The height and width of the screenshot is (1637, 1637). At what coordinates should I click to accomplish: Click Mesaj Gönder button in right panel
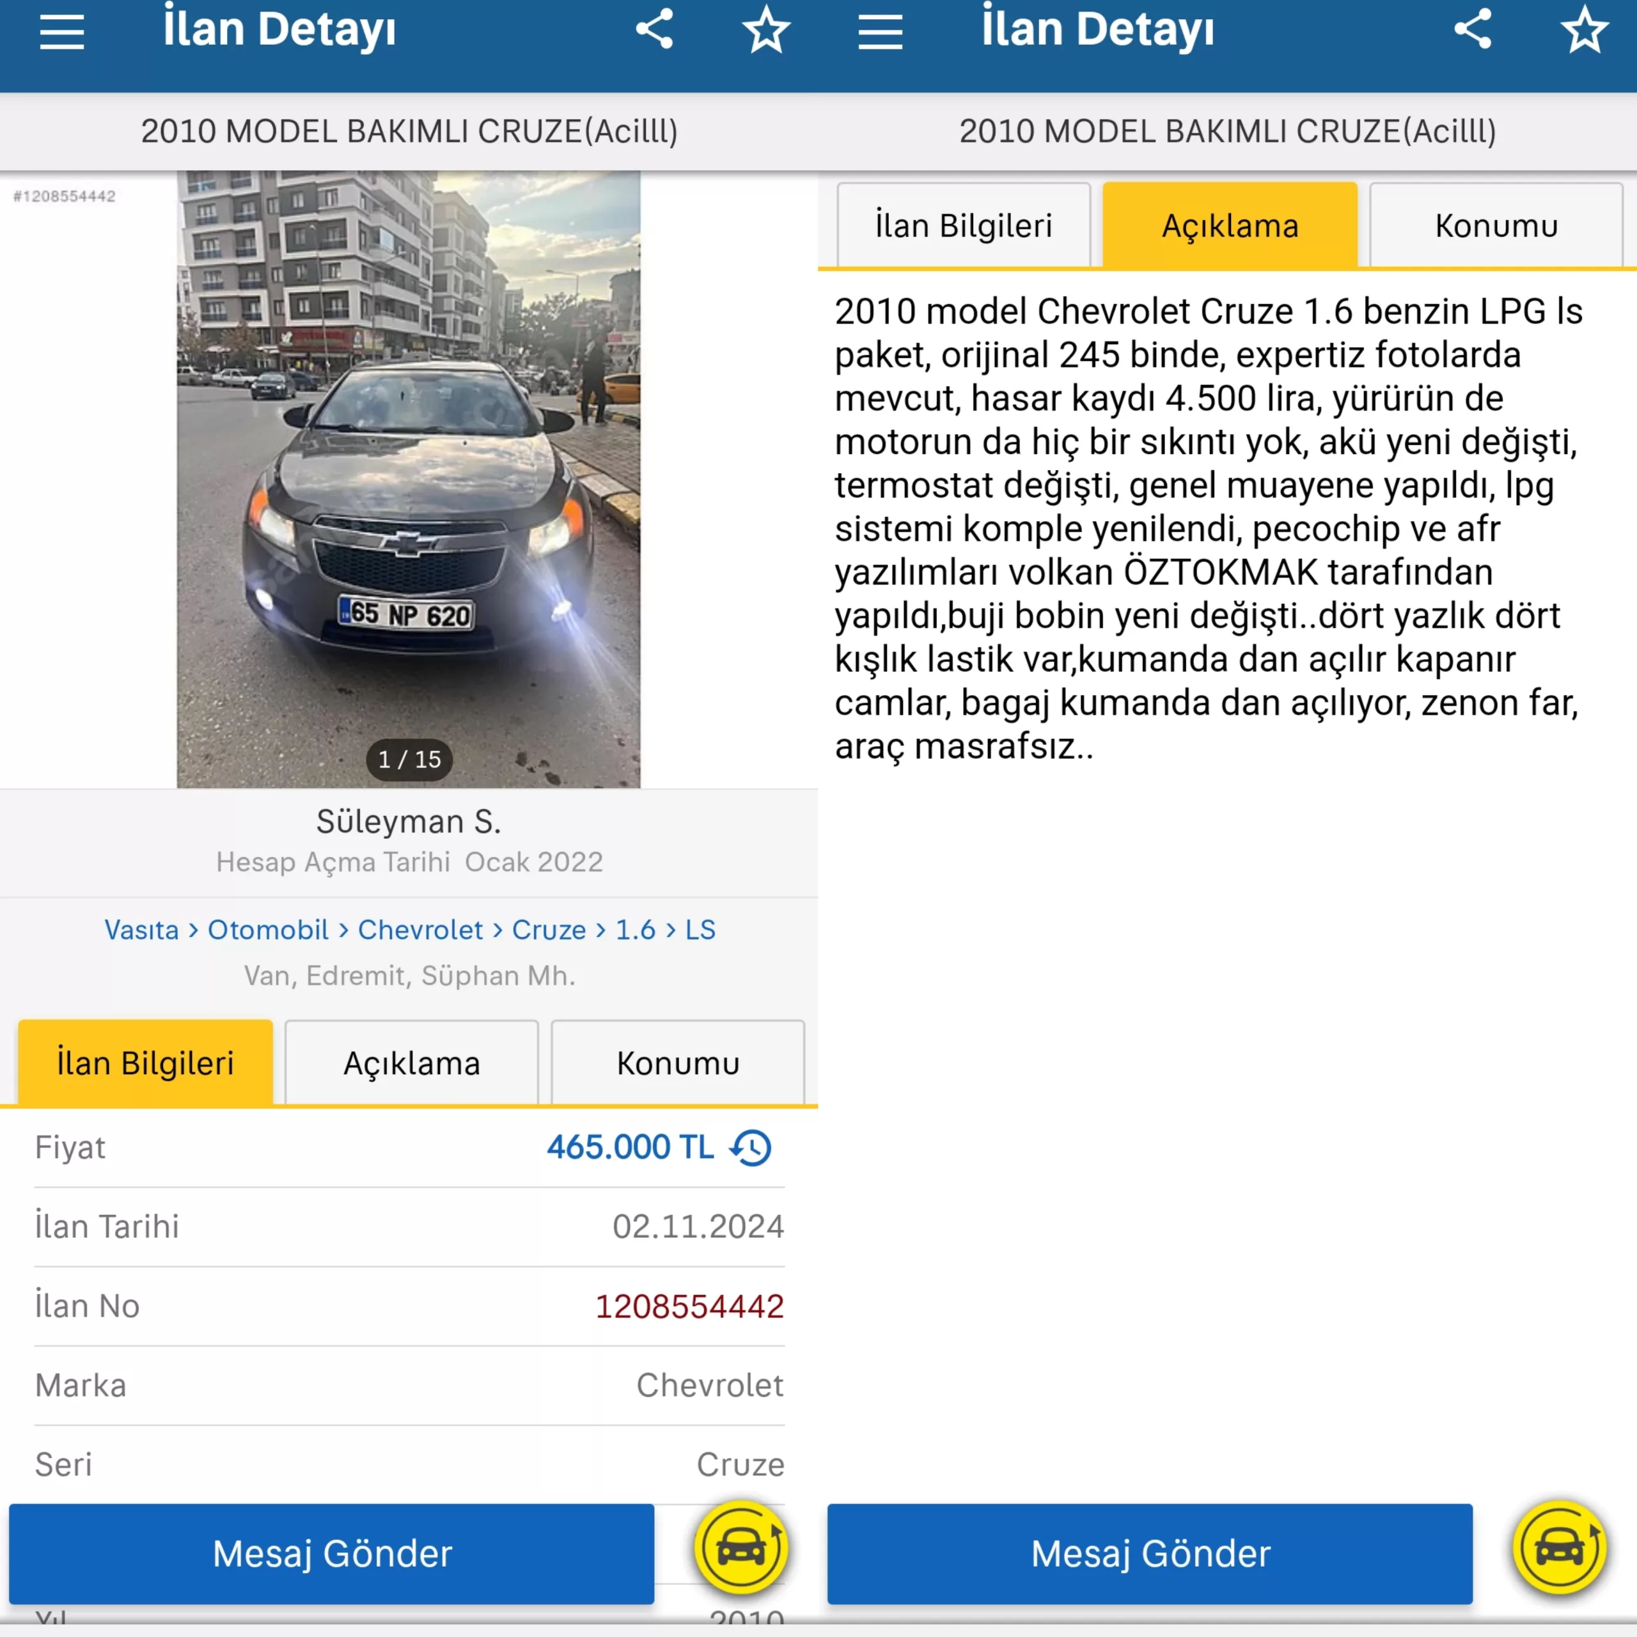click(x=1150, y=1554)
